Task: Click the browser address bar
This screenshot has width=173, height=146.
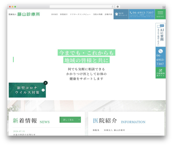Action: click(x=82, y=7)
